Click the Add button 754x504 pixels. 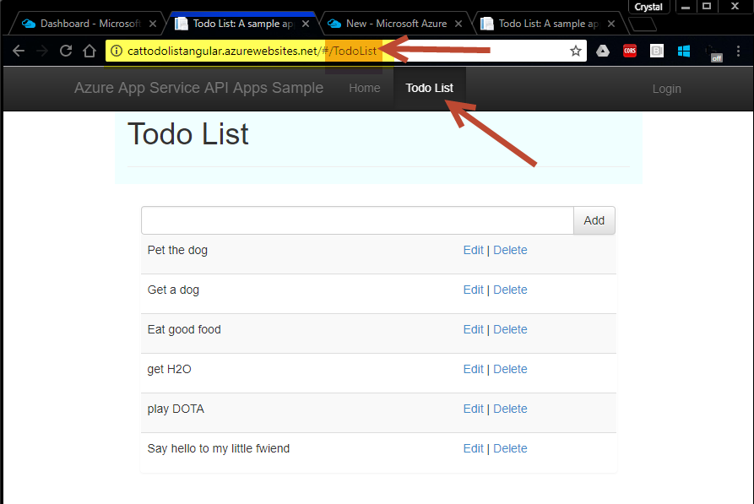tap(594, 220)
